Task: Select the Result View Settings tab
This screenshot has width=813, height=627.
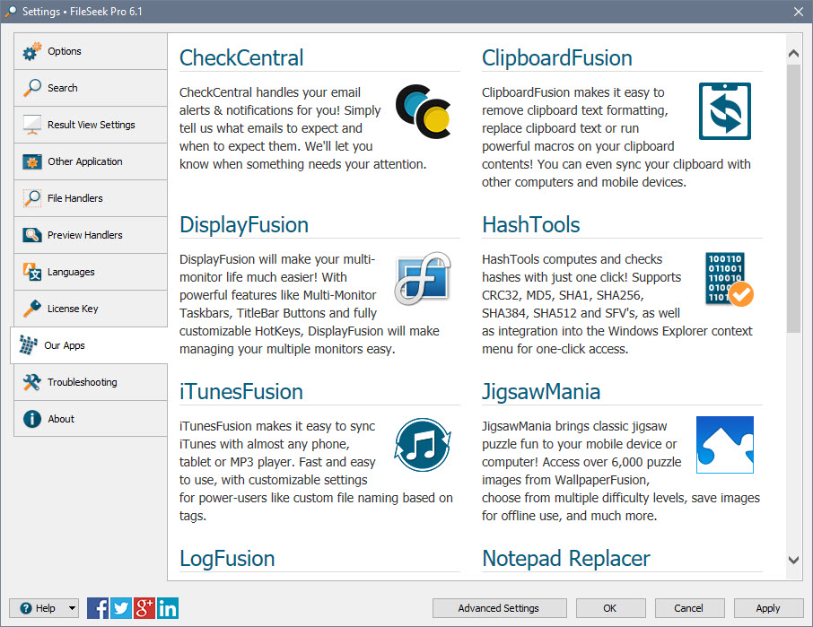Action: tap(91, 125)
